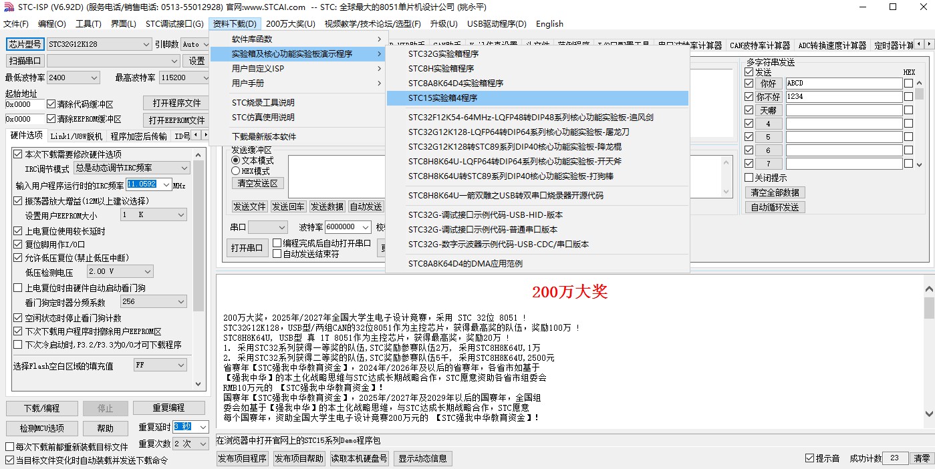Click 打开串口 button
935x469 pixels.
tap(247, 248)
